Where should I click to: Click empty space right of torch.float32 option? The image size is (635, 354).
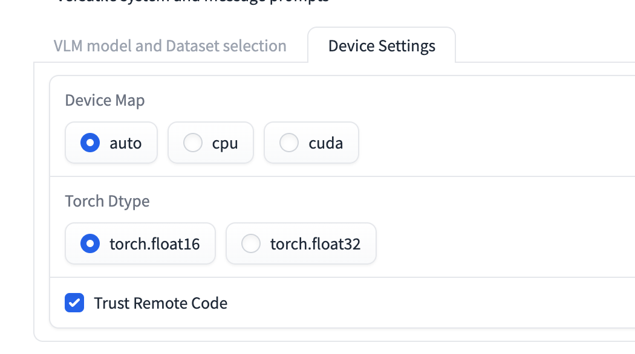point(496,244)
